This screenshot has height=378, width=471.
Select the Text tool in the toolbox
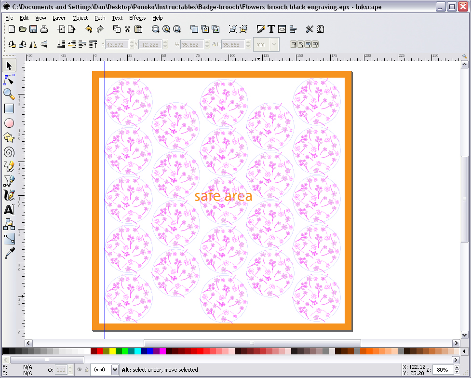tap(9, 209)
